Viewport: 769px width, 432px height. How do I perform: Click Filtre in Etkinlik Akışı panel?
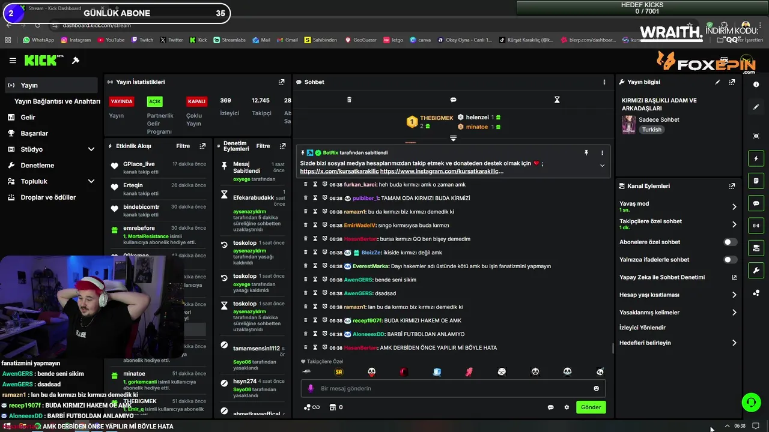pos(183,146)
